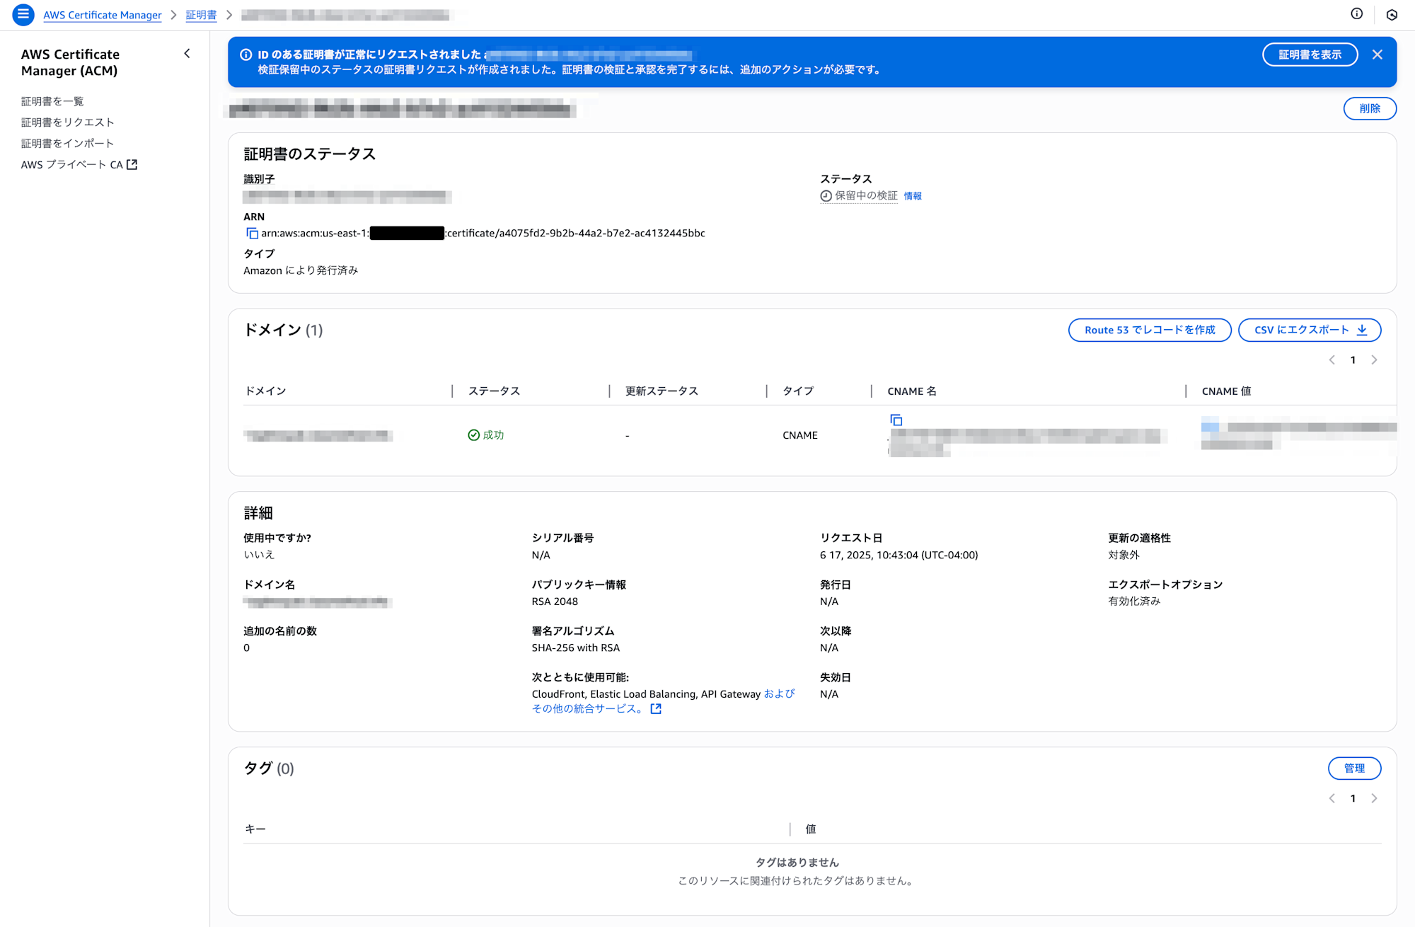Click the info circle icon at top right
1415x927 pixels.
tap(1356, 14)
